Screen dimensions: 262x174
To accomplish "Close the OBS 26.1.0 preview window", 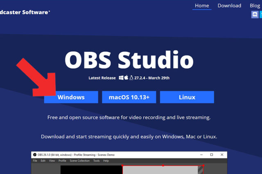I will 222,155.
